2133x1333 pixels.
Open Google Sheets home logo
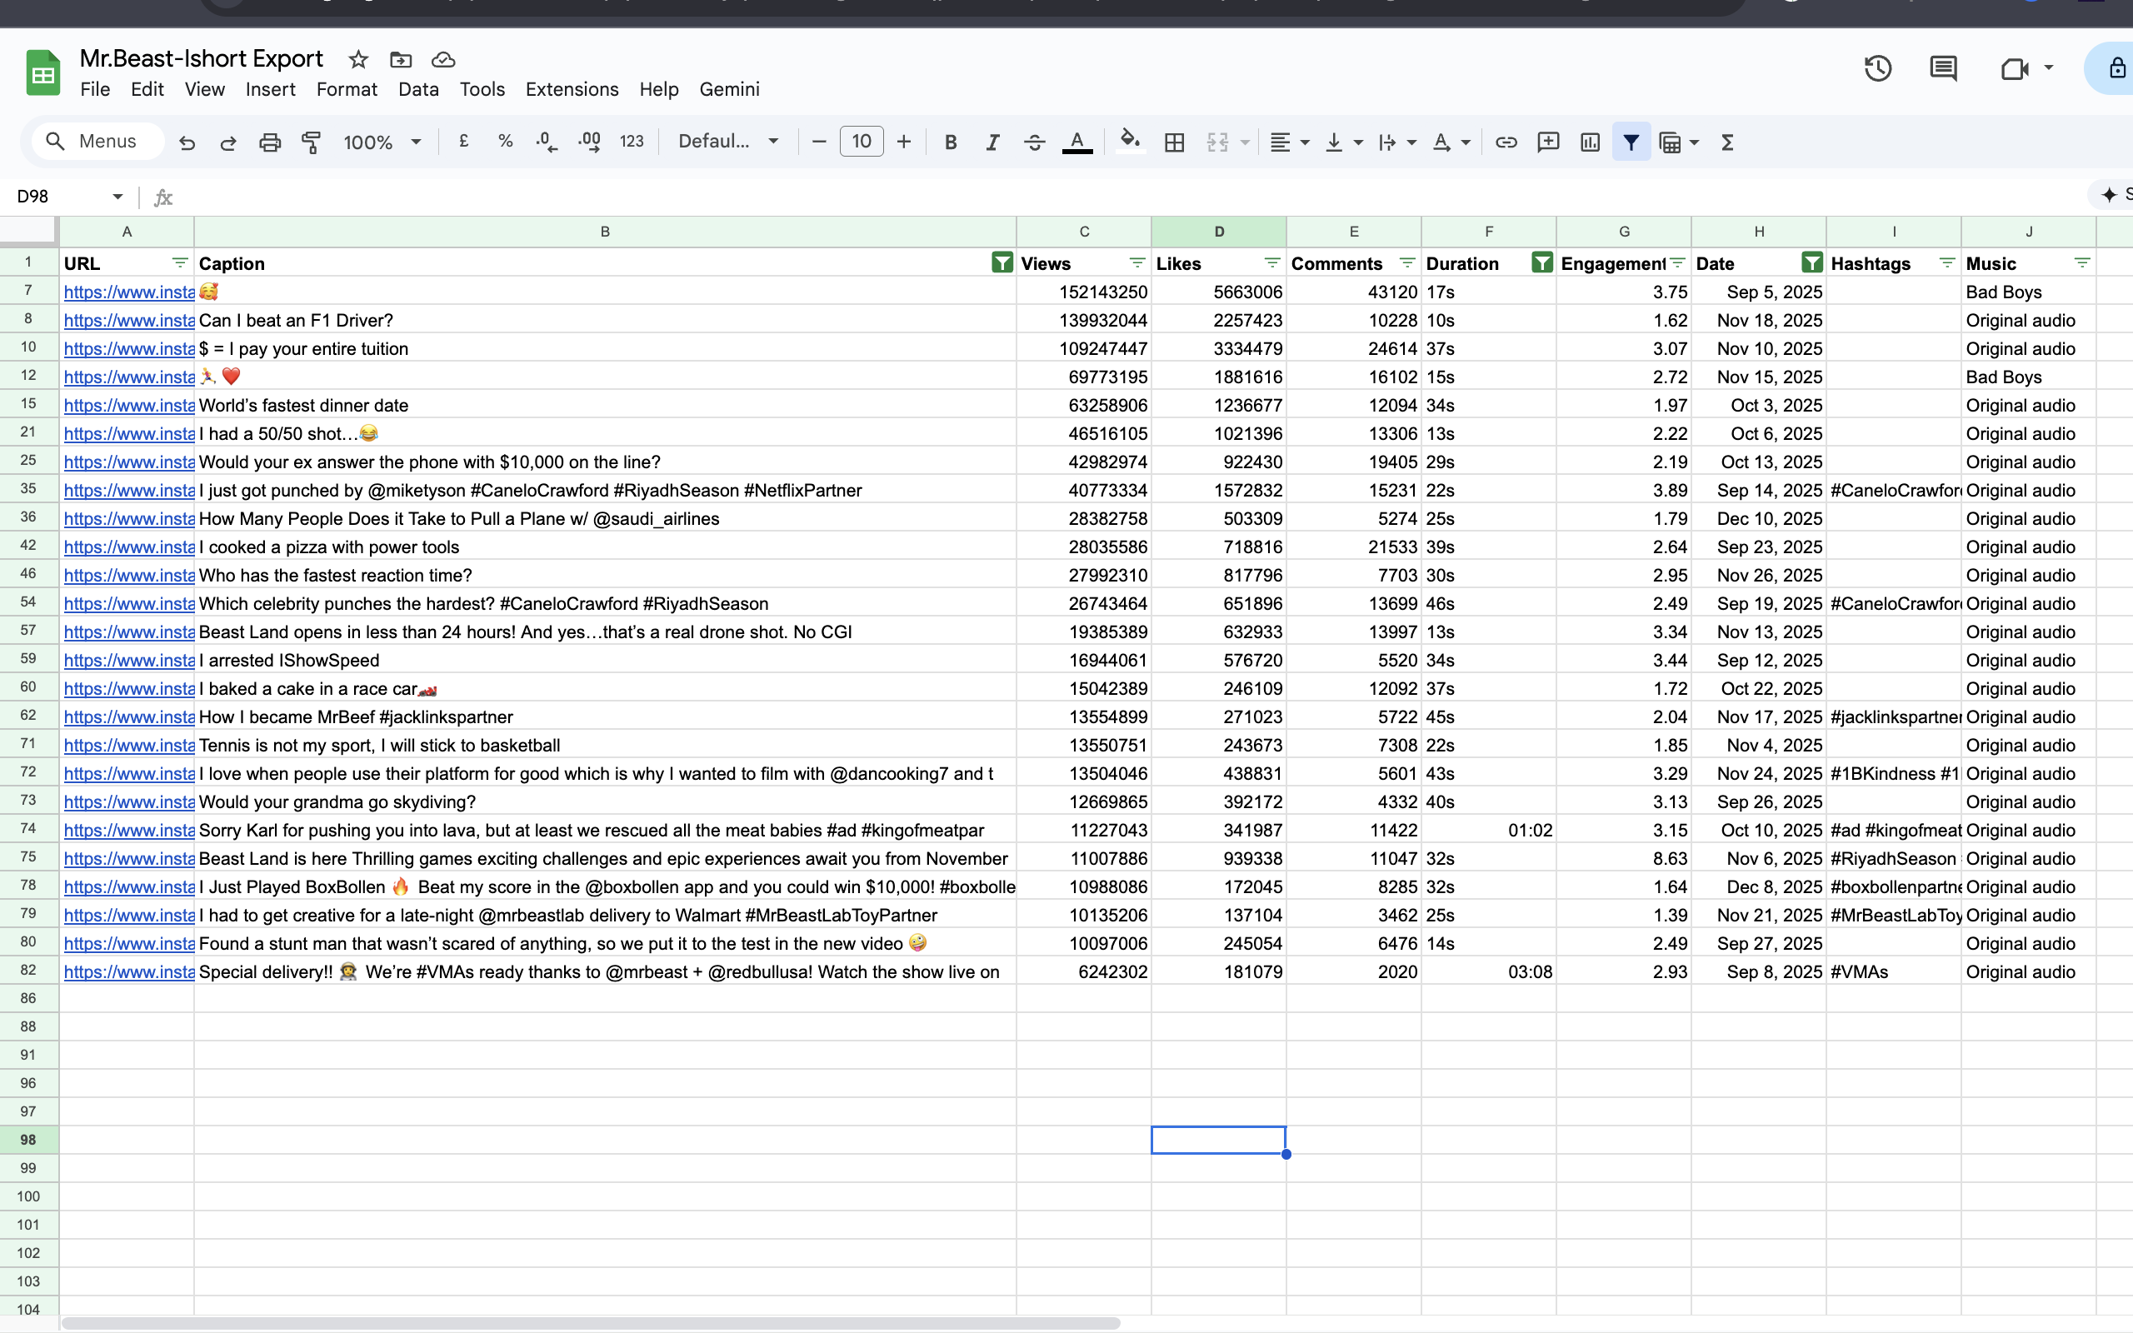point(43,72)
